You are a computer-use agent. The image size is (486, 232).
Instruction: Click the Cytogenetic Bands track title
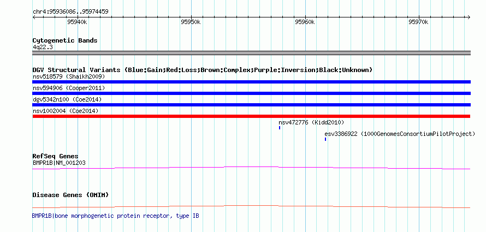(x=65, y=40)
